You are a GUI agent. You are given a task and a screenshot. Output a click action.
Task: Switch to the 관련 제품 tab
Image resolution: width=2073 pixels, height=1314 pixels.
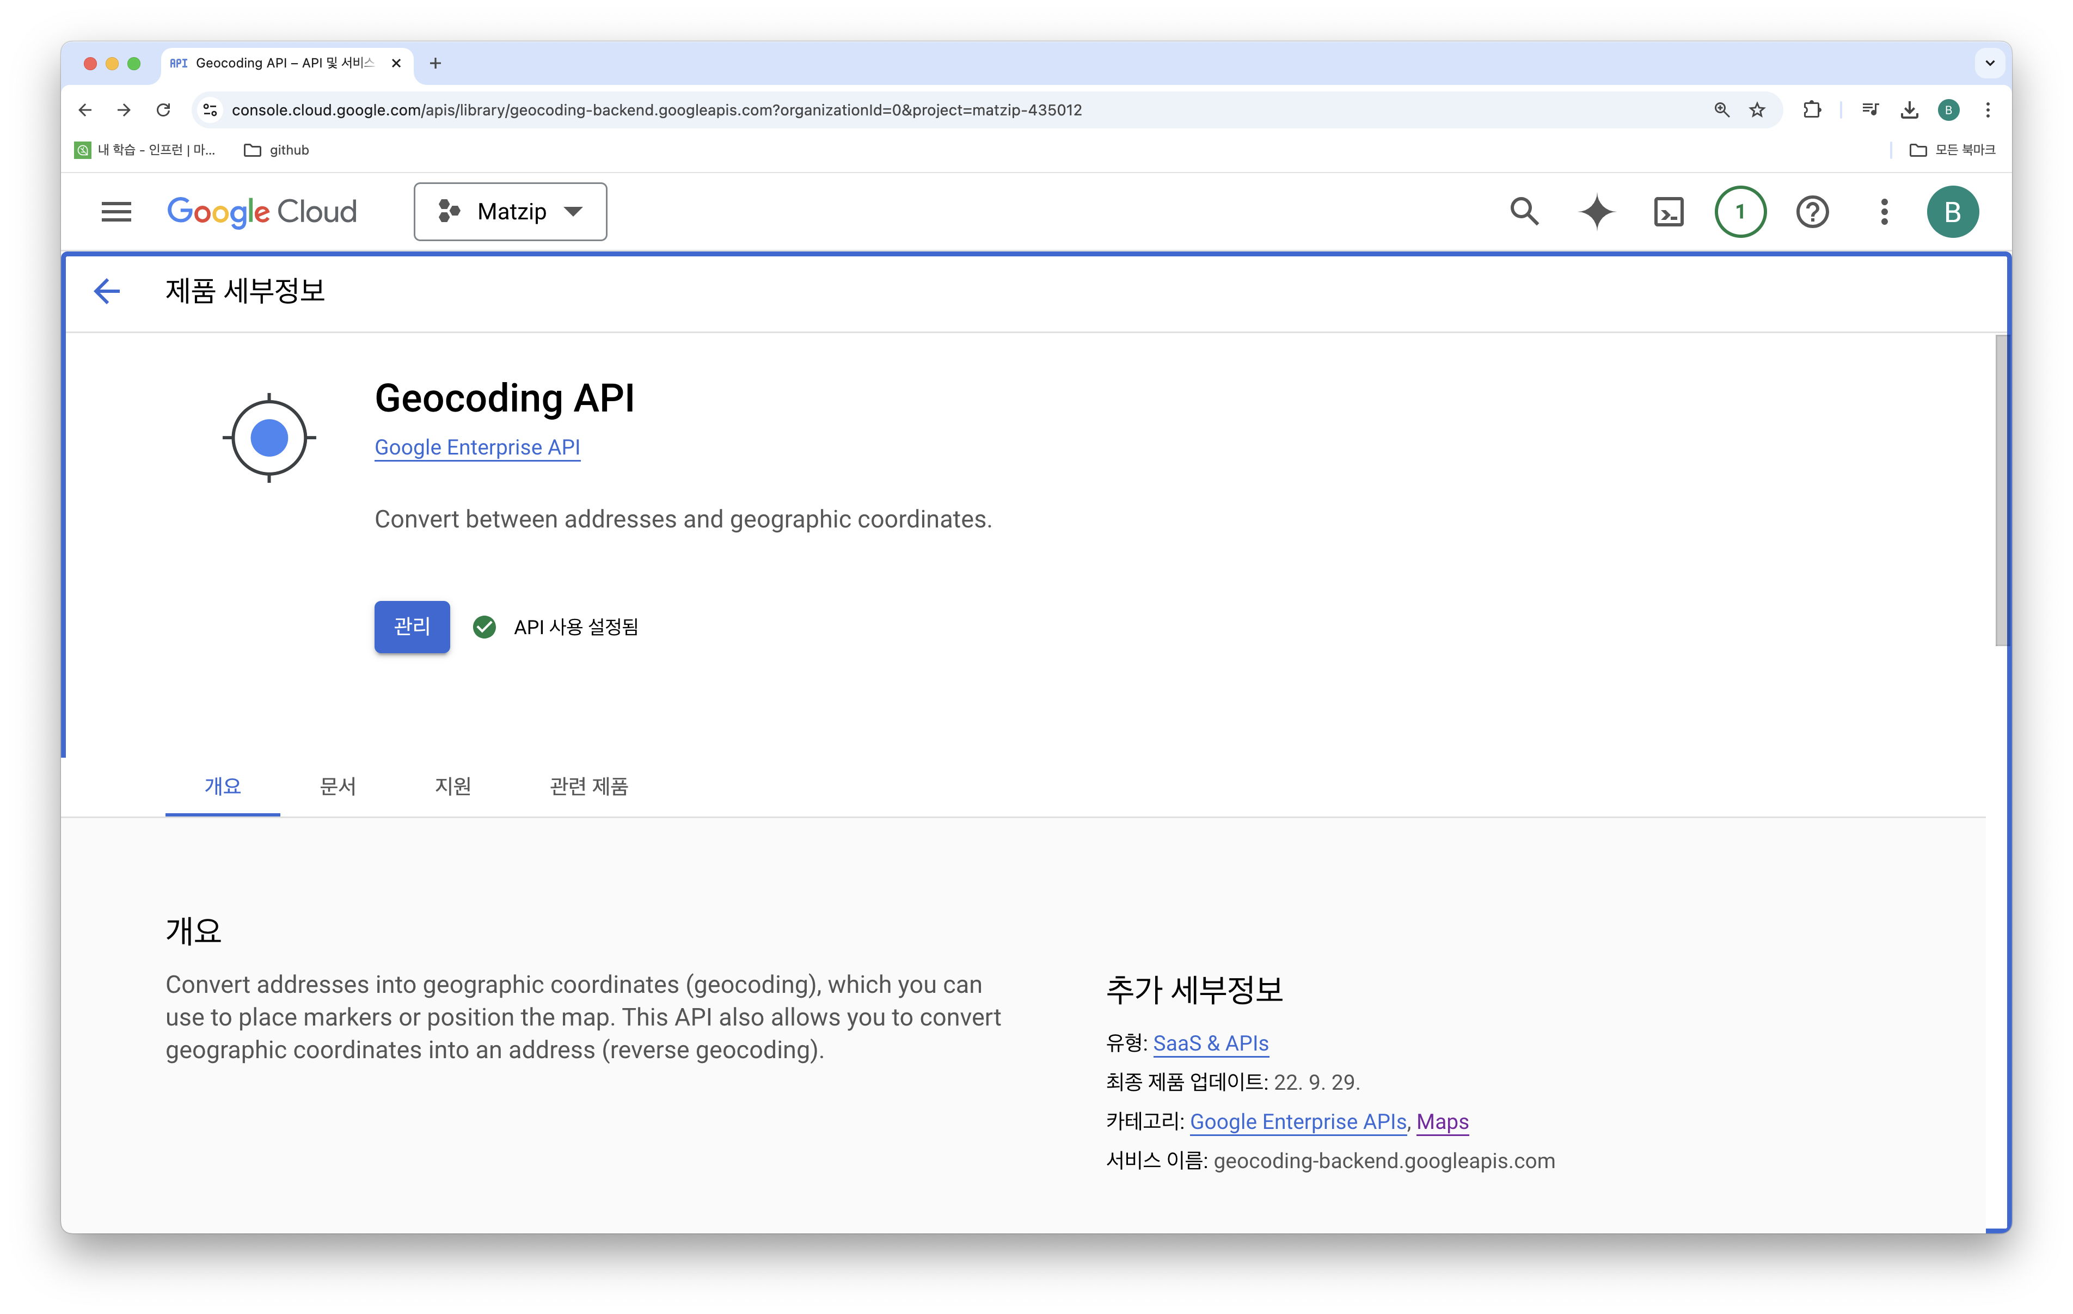pos(589,786)
